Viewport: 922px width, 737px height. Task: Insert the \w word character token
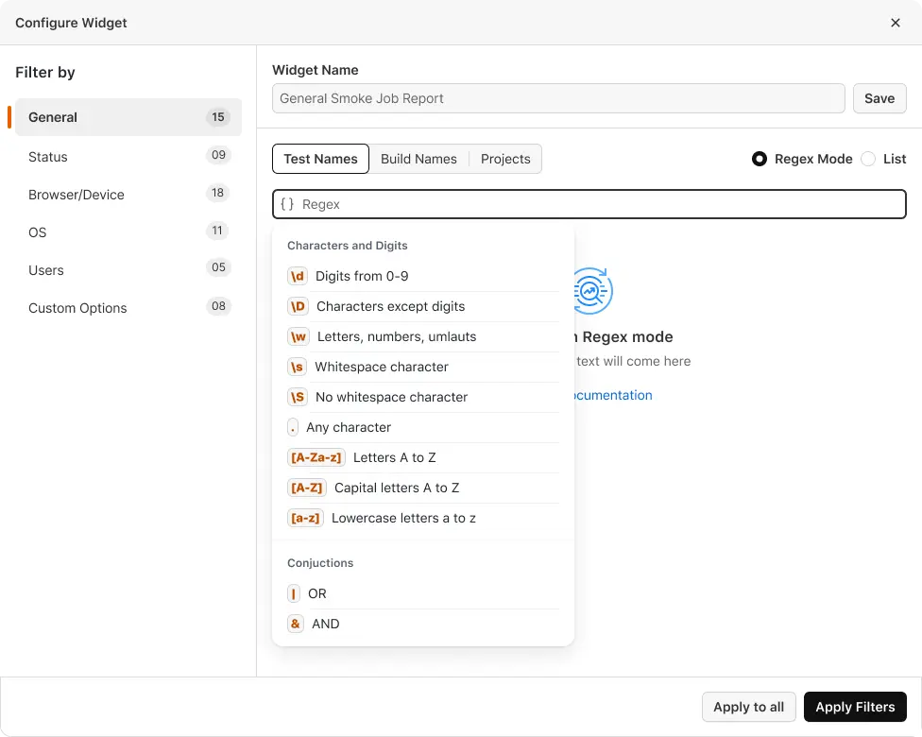pos(299,336)
